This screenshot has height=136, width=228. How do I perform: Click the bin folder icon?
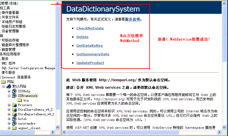click(20, 100)
